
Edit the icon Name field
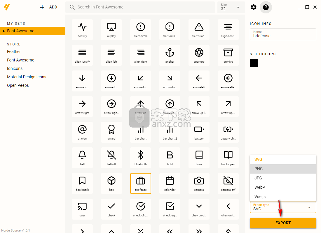click(283, 34)
